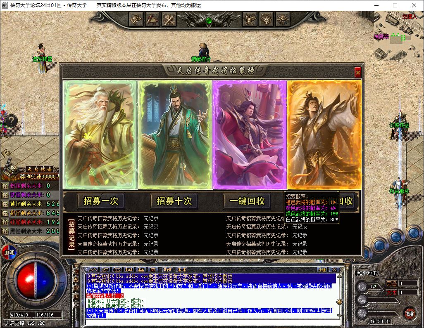Click the Wgt weight stone circle
Screen dimensions: 424x328
(362, 313)
